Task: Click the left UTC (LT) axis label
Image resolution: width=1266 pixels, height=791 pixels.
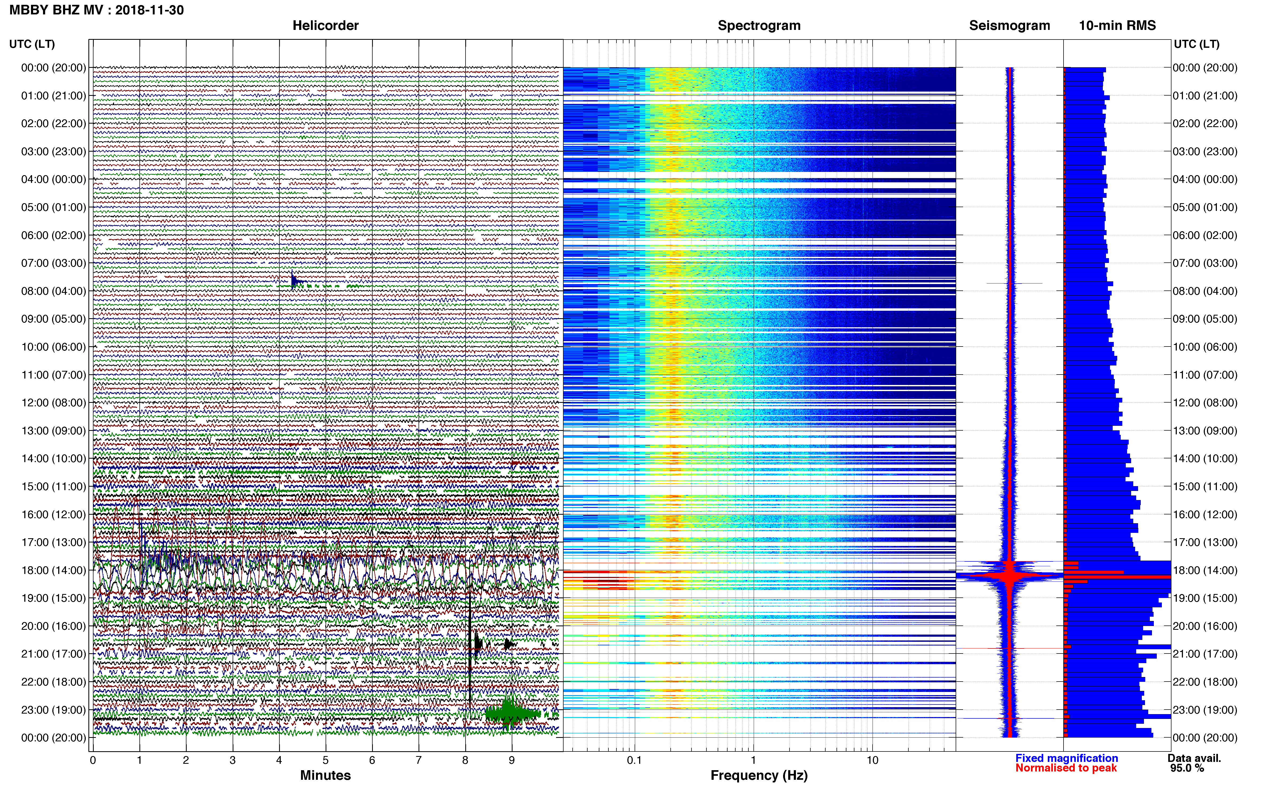Action: [32, 44]
